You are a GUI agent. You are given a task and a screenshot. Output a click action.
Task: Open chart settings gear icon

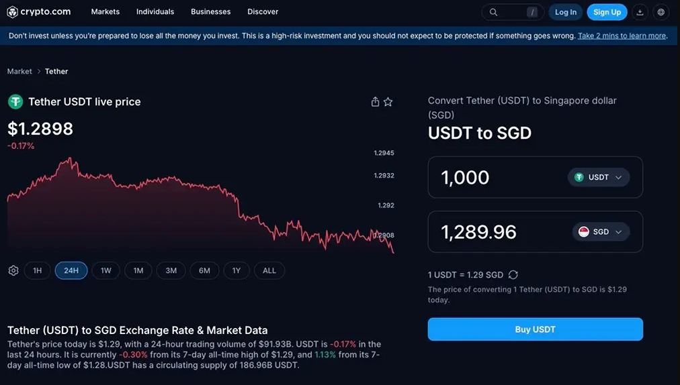click(x=13, y=271)
